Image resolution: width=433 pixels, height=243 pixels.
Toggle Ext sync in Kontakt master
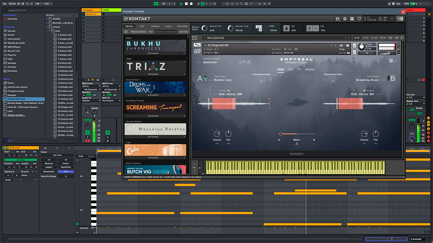[x=259, y=27]
